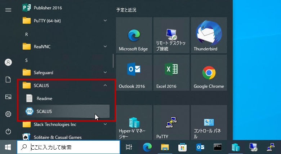The image size is (281, 154).
Task: Jump using letter S header
Action: pyautogui.click(x=27, y=60)
